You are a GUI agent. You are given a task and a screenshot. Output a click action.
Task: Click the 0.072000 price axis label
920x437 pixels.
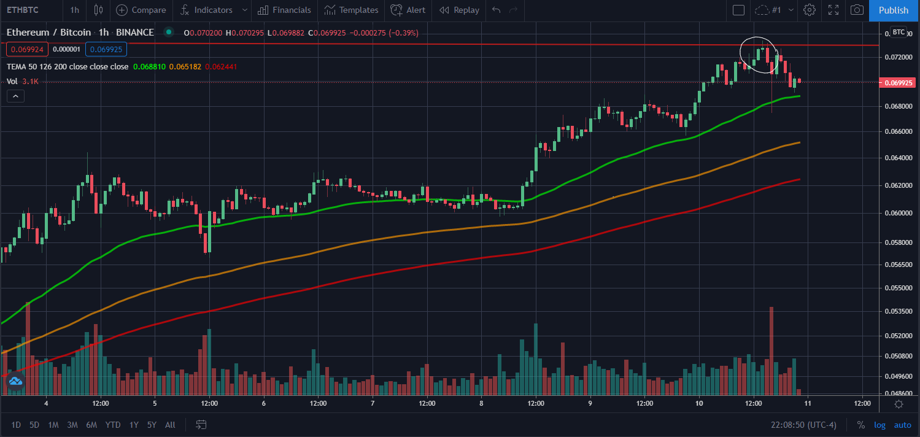click(x=897, y=57)
